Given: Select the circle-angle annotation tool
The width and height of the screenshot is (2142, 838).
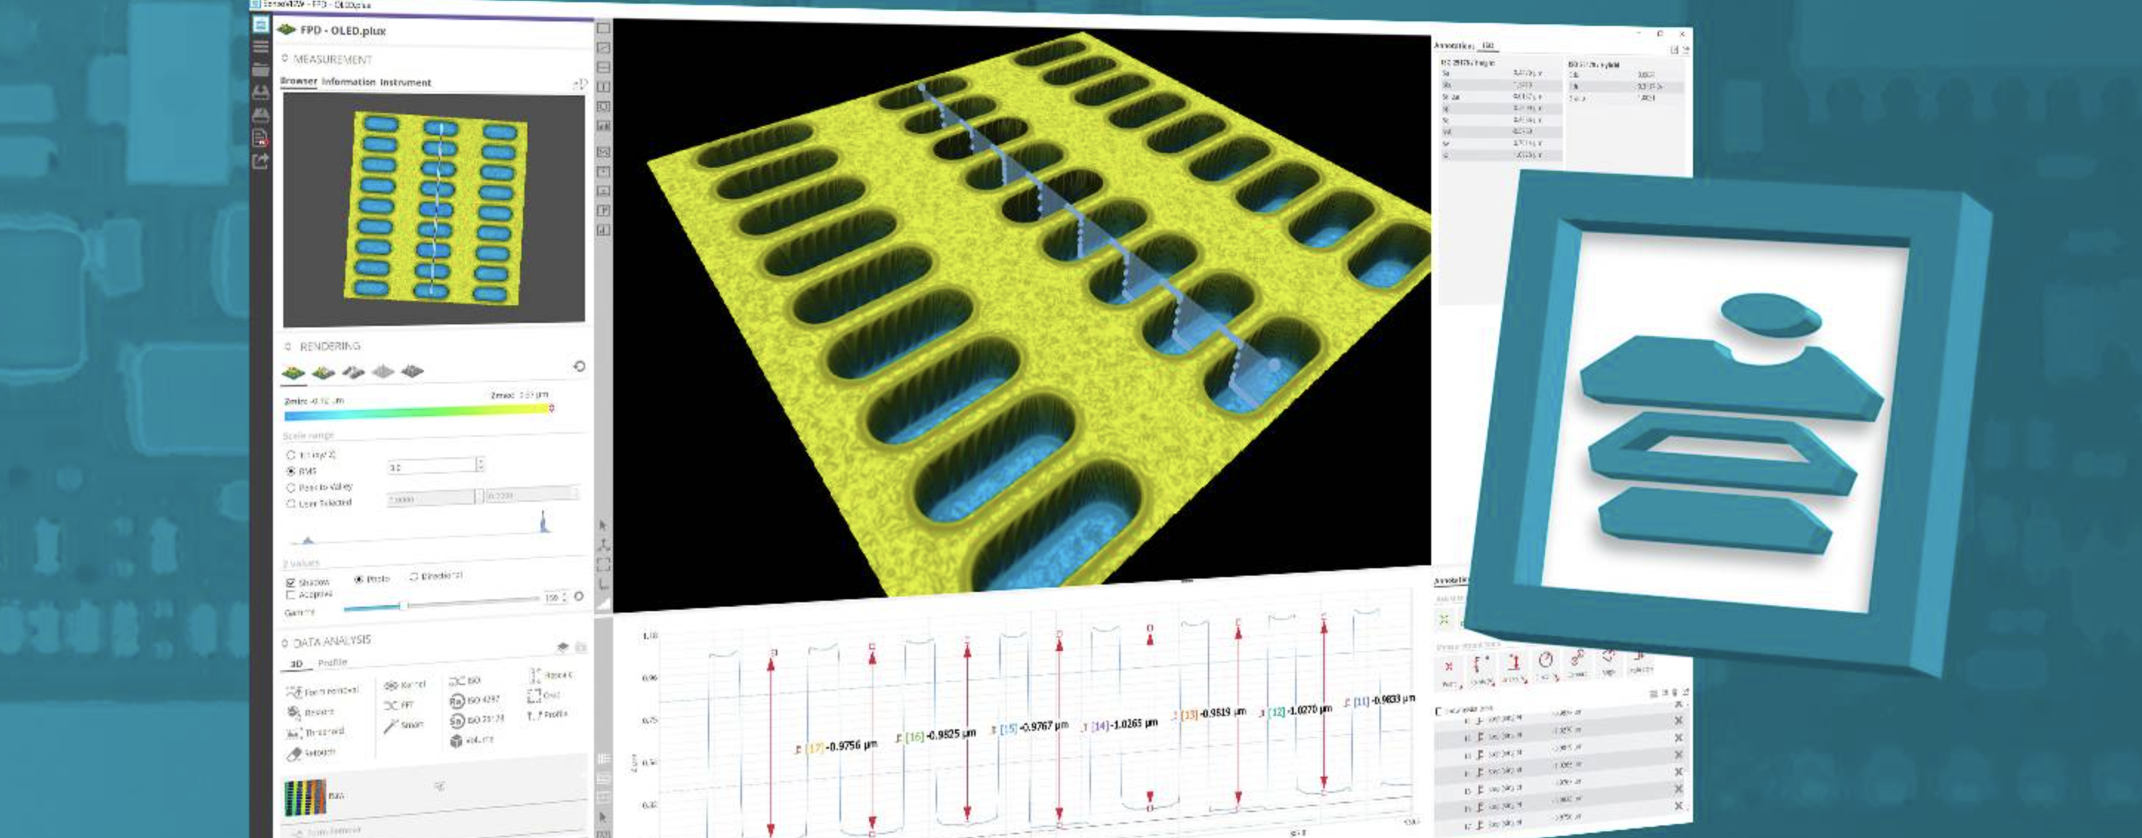Looking at the screenshot, I should tap(1545, 660).
